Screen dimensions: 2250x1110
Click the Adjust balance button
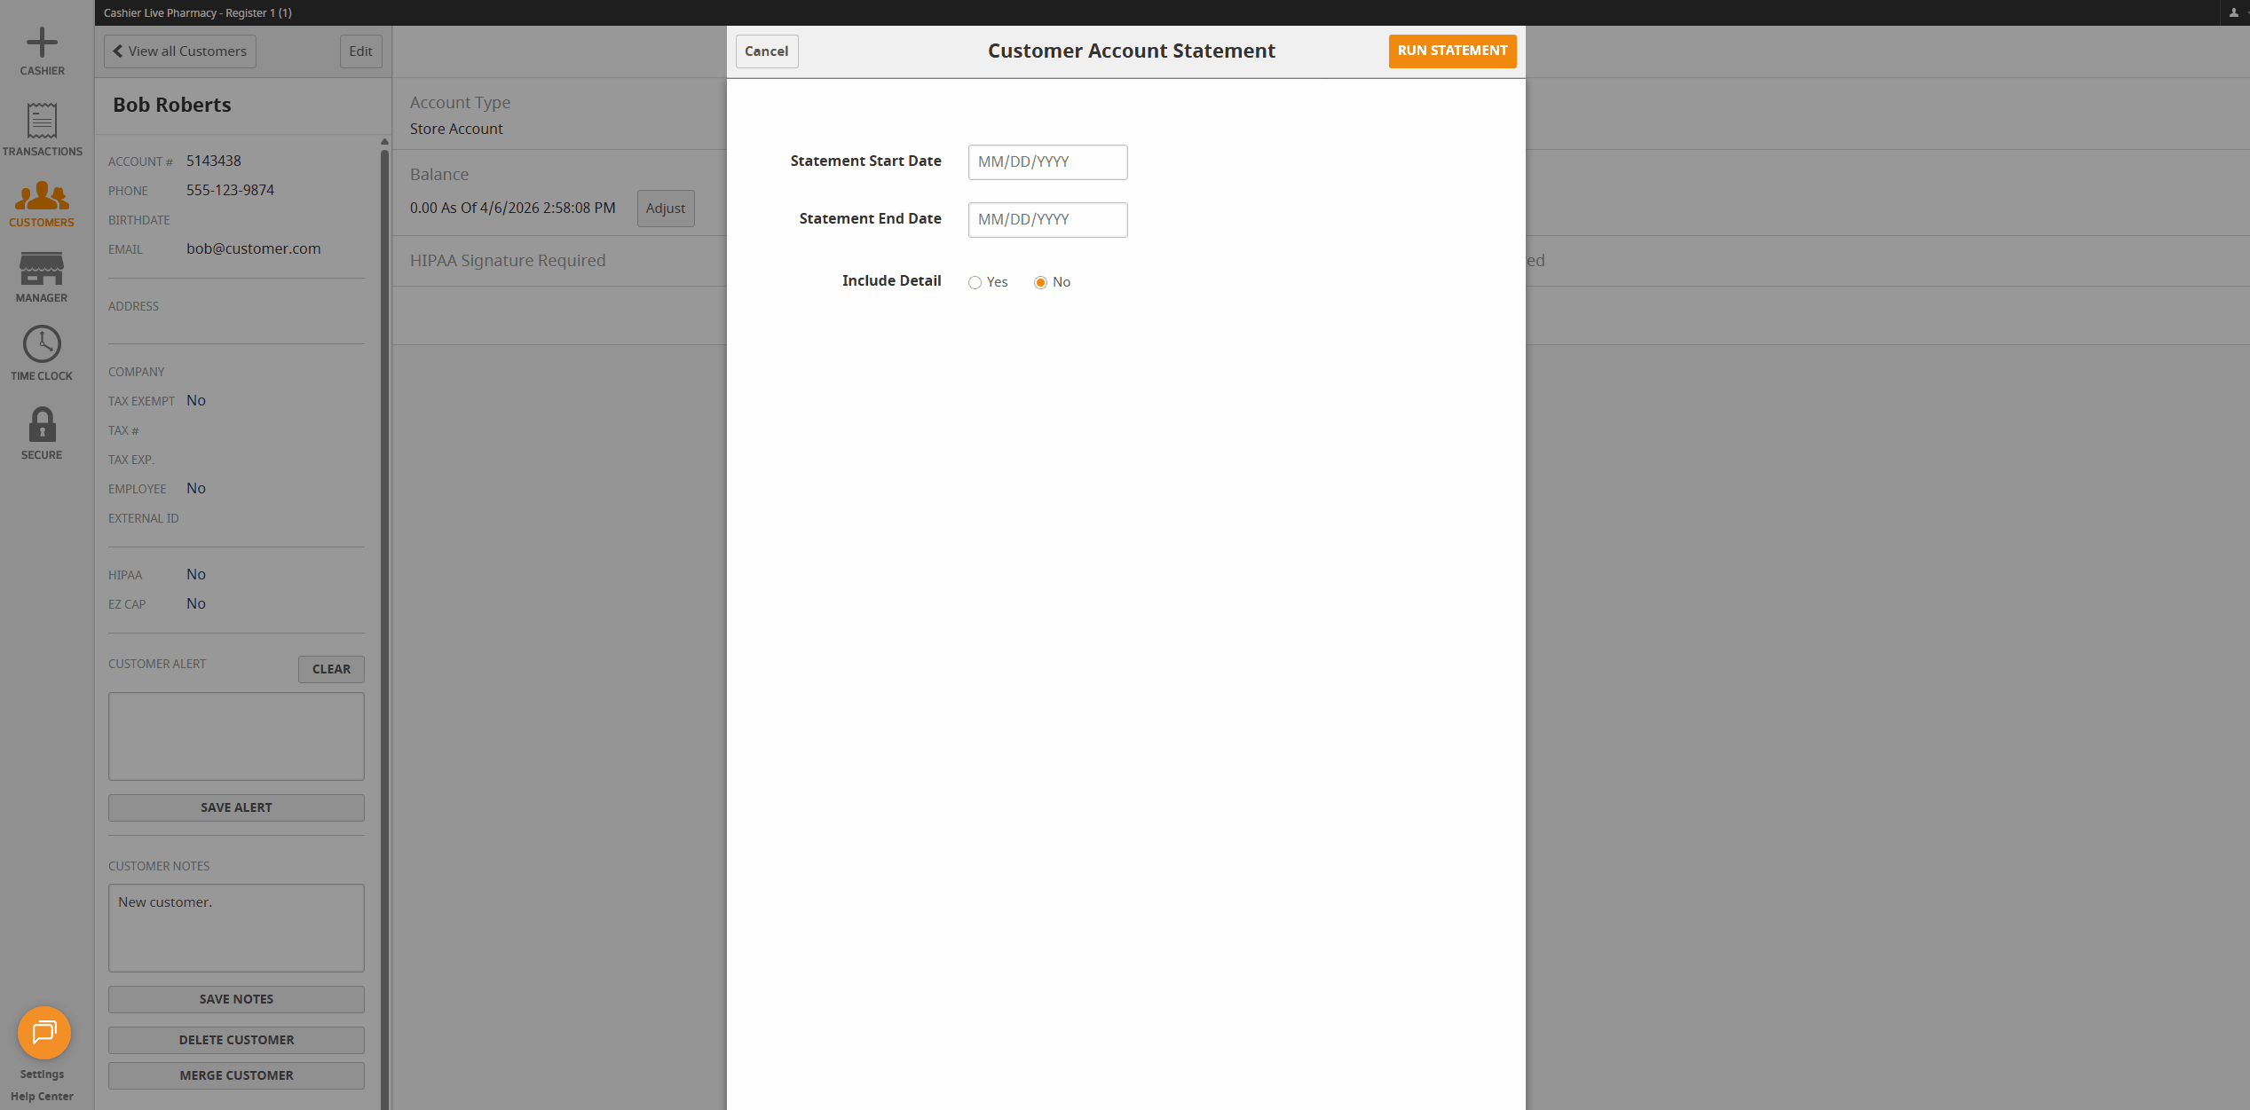pos(666,209)
